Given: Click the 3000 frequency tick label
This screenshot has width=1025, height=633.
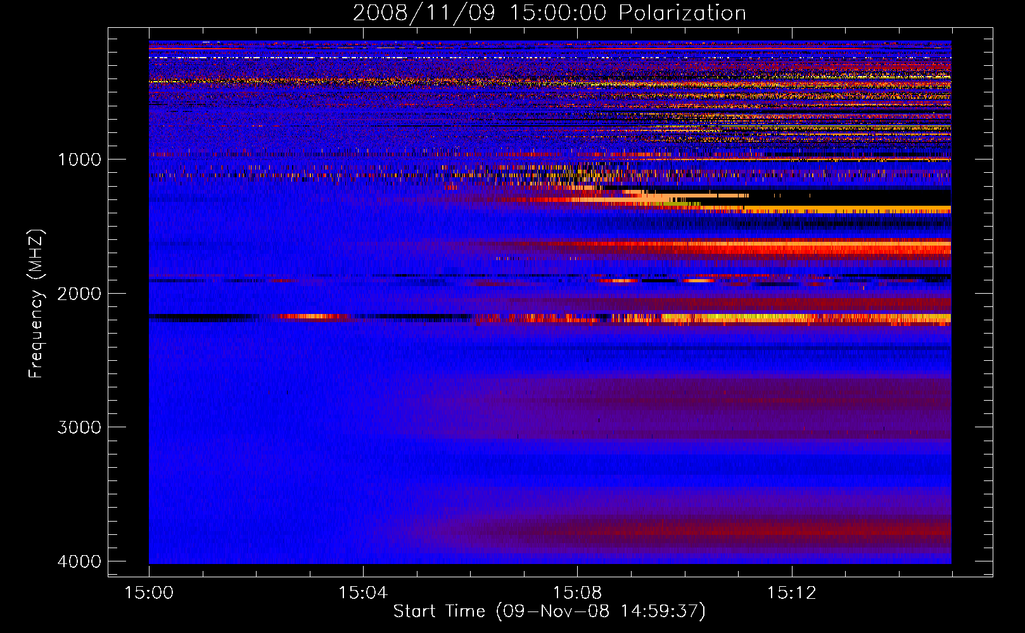Looking at the screenshot, I should point(79,427).
